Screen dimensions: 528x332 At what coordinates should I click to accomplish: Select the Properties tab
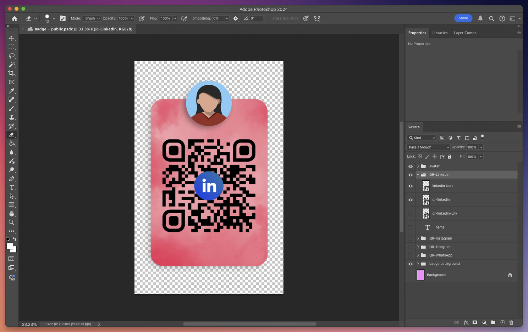417,33
